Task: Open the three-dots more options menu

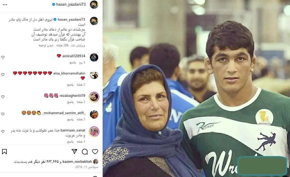Action: (x=5, y=5)
